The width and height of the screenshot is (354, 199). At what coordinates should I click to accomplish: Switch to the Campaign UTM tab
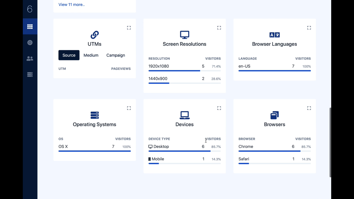click(116, 55)
